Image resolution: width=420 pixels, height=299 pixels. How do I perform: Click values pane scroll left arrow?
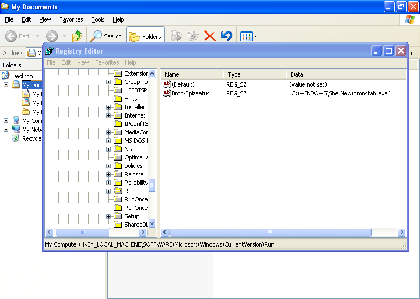(x=165, y=232)
